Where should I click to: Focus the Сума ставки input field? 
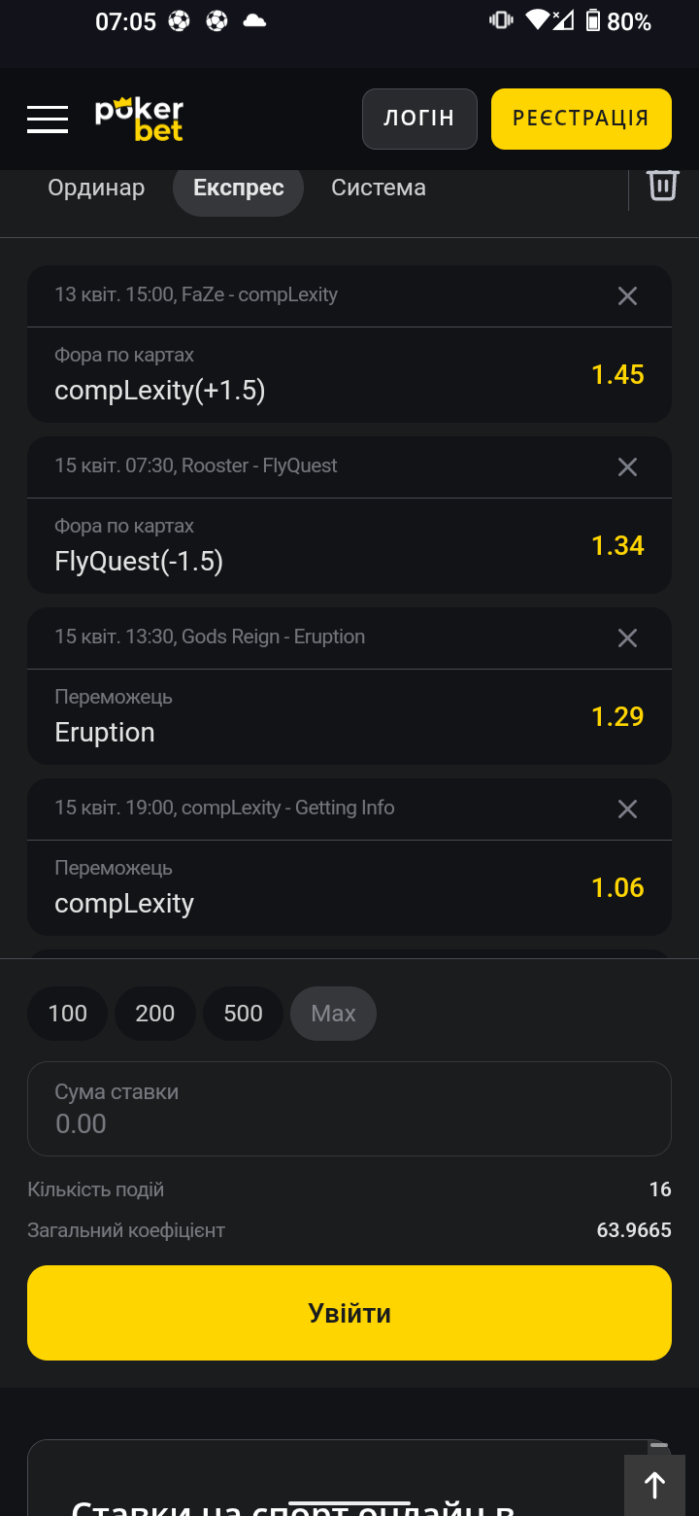[349, 1109]
